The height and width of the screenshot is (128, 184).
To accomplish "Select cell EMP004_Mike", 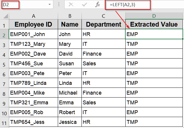I will coord(33,93).
